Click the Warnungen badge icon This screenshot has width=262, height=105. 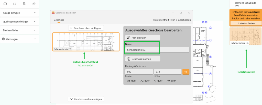pyautogui.click(x=3, y=39)
